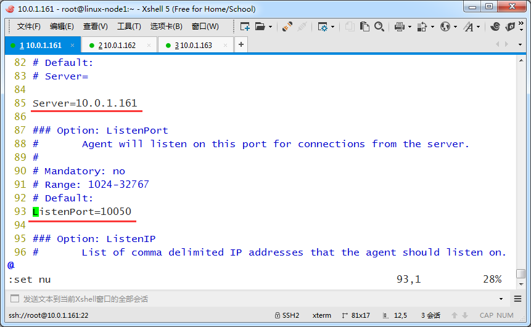Click the Server=10.0.1.161 line
531x327 pixels.
tap(85, 103)
